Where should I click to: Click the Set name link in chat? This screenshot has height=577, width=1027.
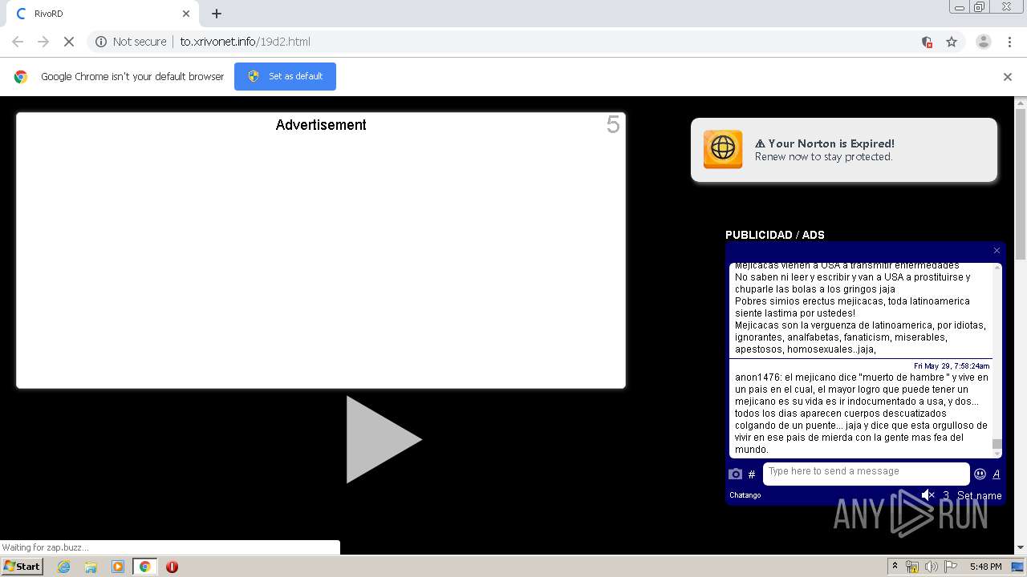(979, 495)
